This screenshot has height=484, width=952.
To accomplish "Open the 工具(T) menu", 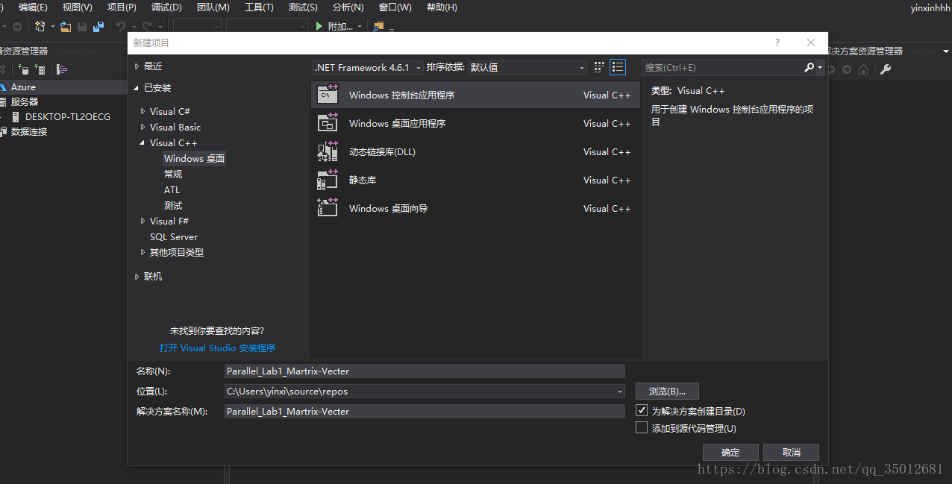I will pos(259,7).
